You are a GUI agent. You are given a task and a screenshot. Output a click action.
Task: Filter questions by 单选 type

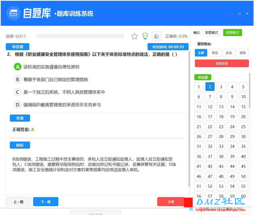point(215,53)
